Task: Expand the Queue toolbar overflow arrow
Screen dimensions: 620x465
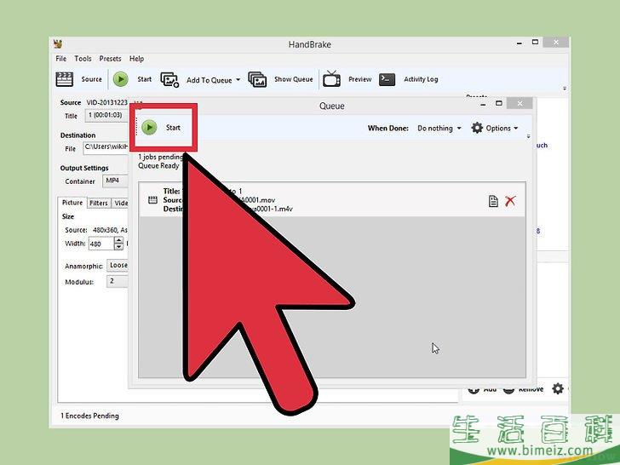Action: (x=528, y=136)
